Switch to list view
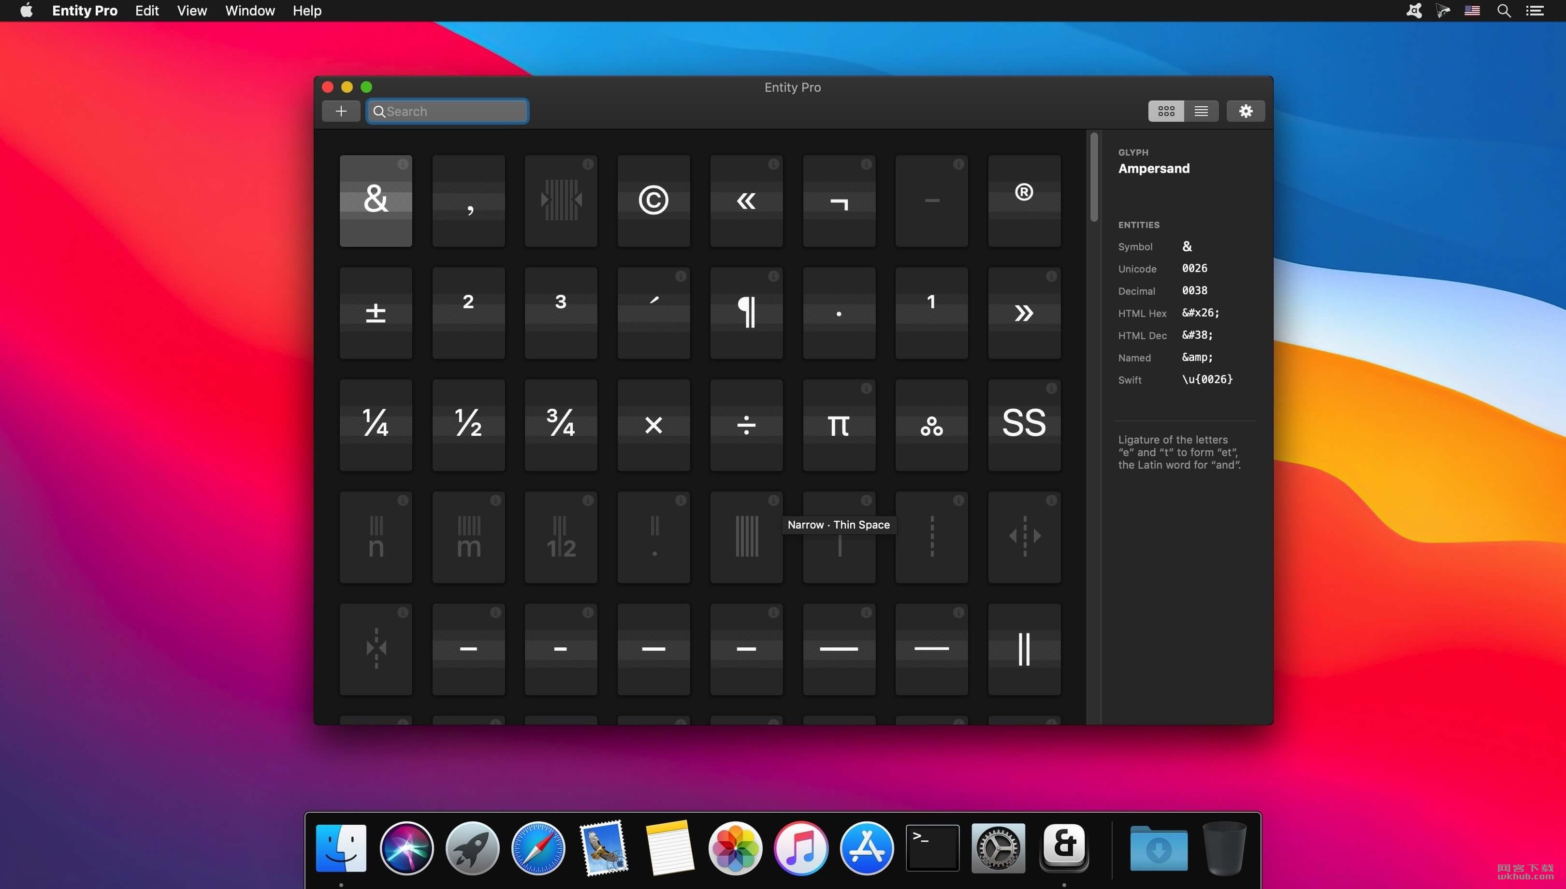This screenshot has width=1566, height=889. (x=1201, y=111)
